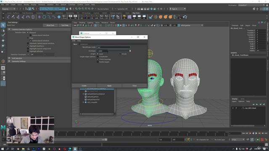Screen dimensions: 269x151
Task: Click the Apply button
Action: 109,86
